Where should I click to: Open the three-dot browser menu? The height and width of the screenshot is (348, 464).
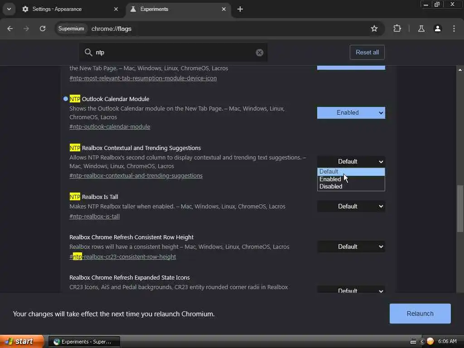coord(454,29)
